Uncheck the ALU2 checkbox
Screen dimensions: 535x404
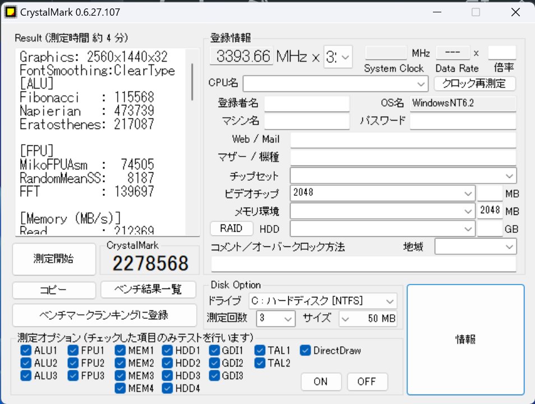click(x=26, y=362)
